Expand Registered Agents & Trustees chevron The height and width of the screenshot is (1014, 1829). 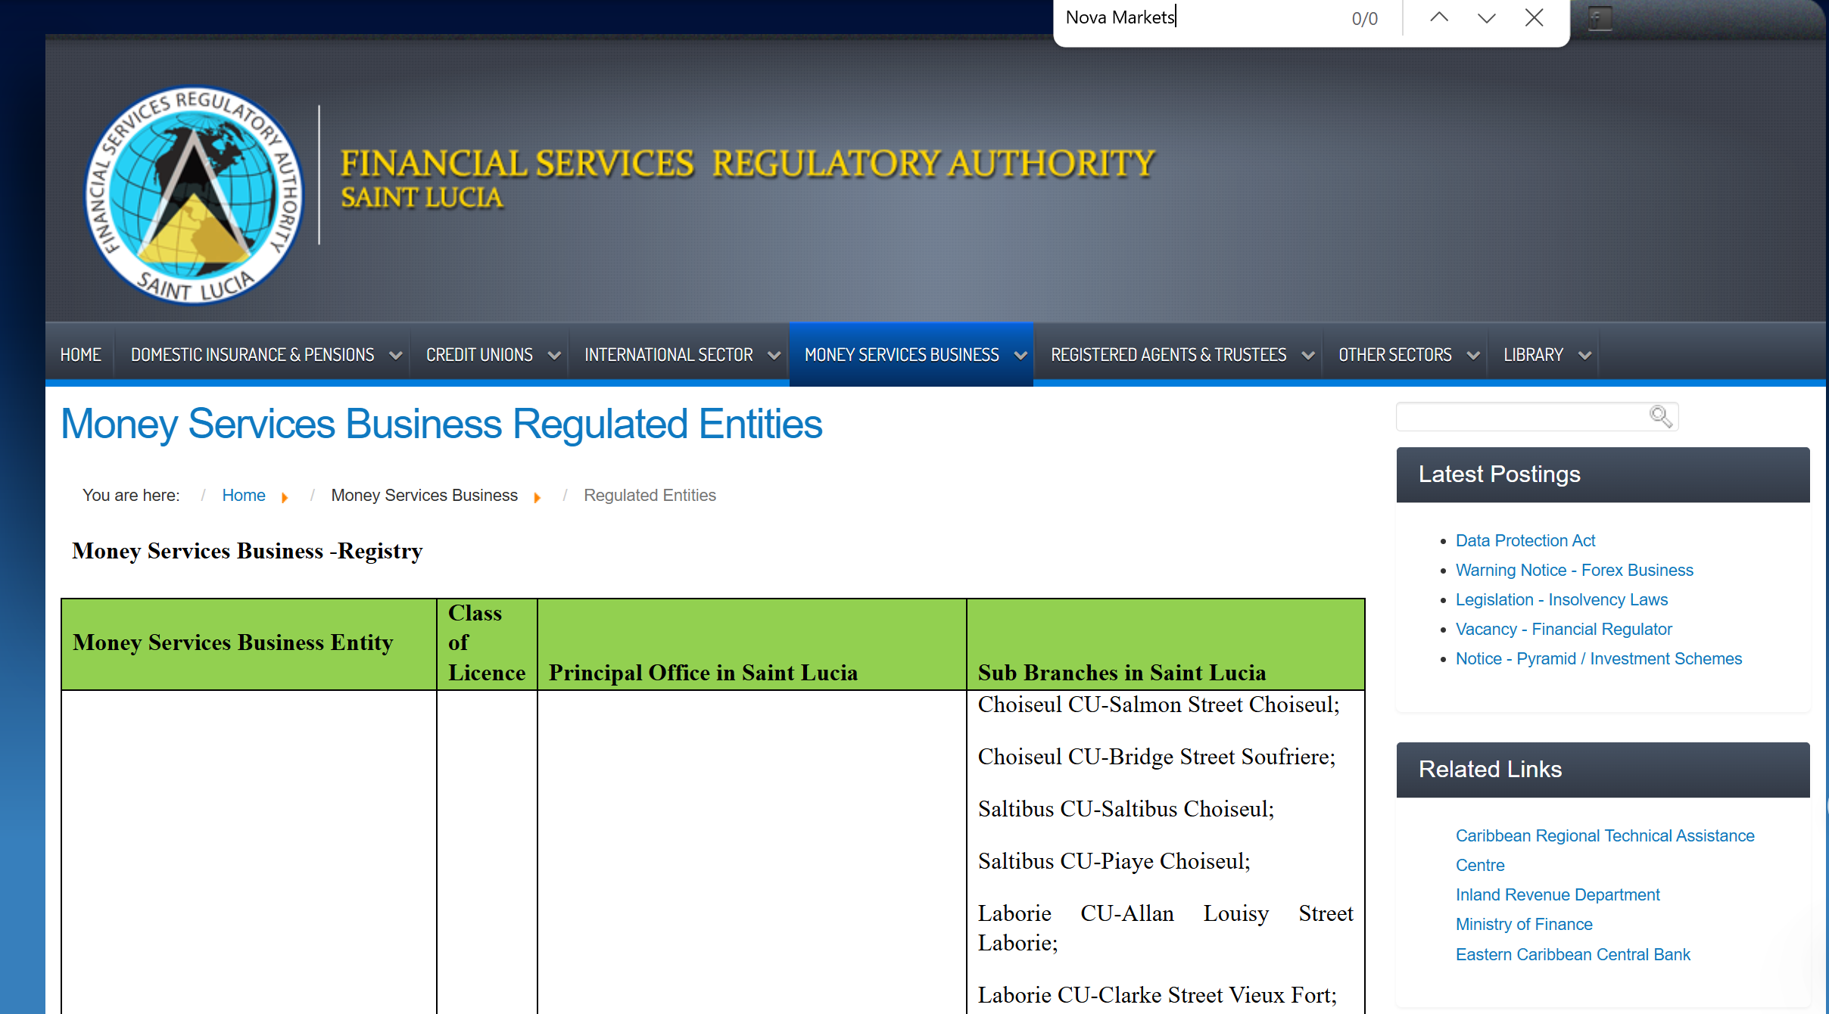[1307, 355]
